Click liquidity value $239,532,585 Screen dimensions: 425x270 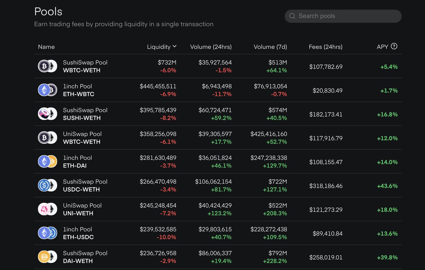click(x=158, y=229)
